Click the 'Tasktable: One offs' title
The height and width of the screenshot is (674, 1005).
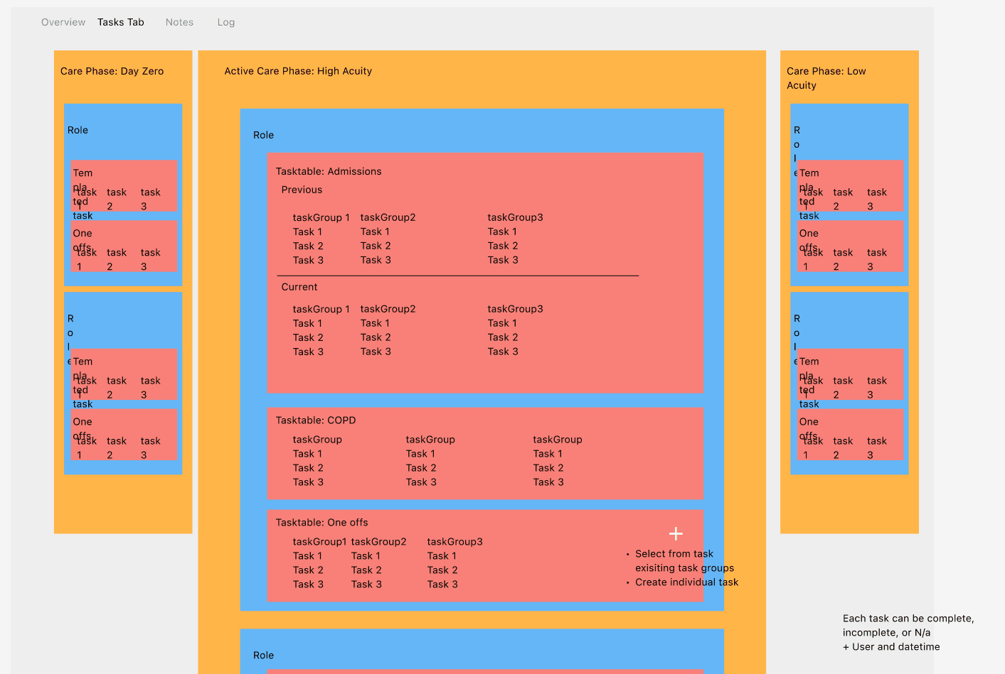point(322,523)
